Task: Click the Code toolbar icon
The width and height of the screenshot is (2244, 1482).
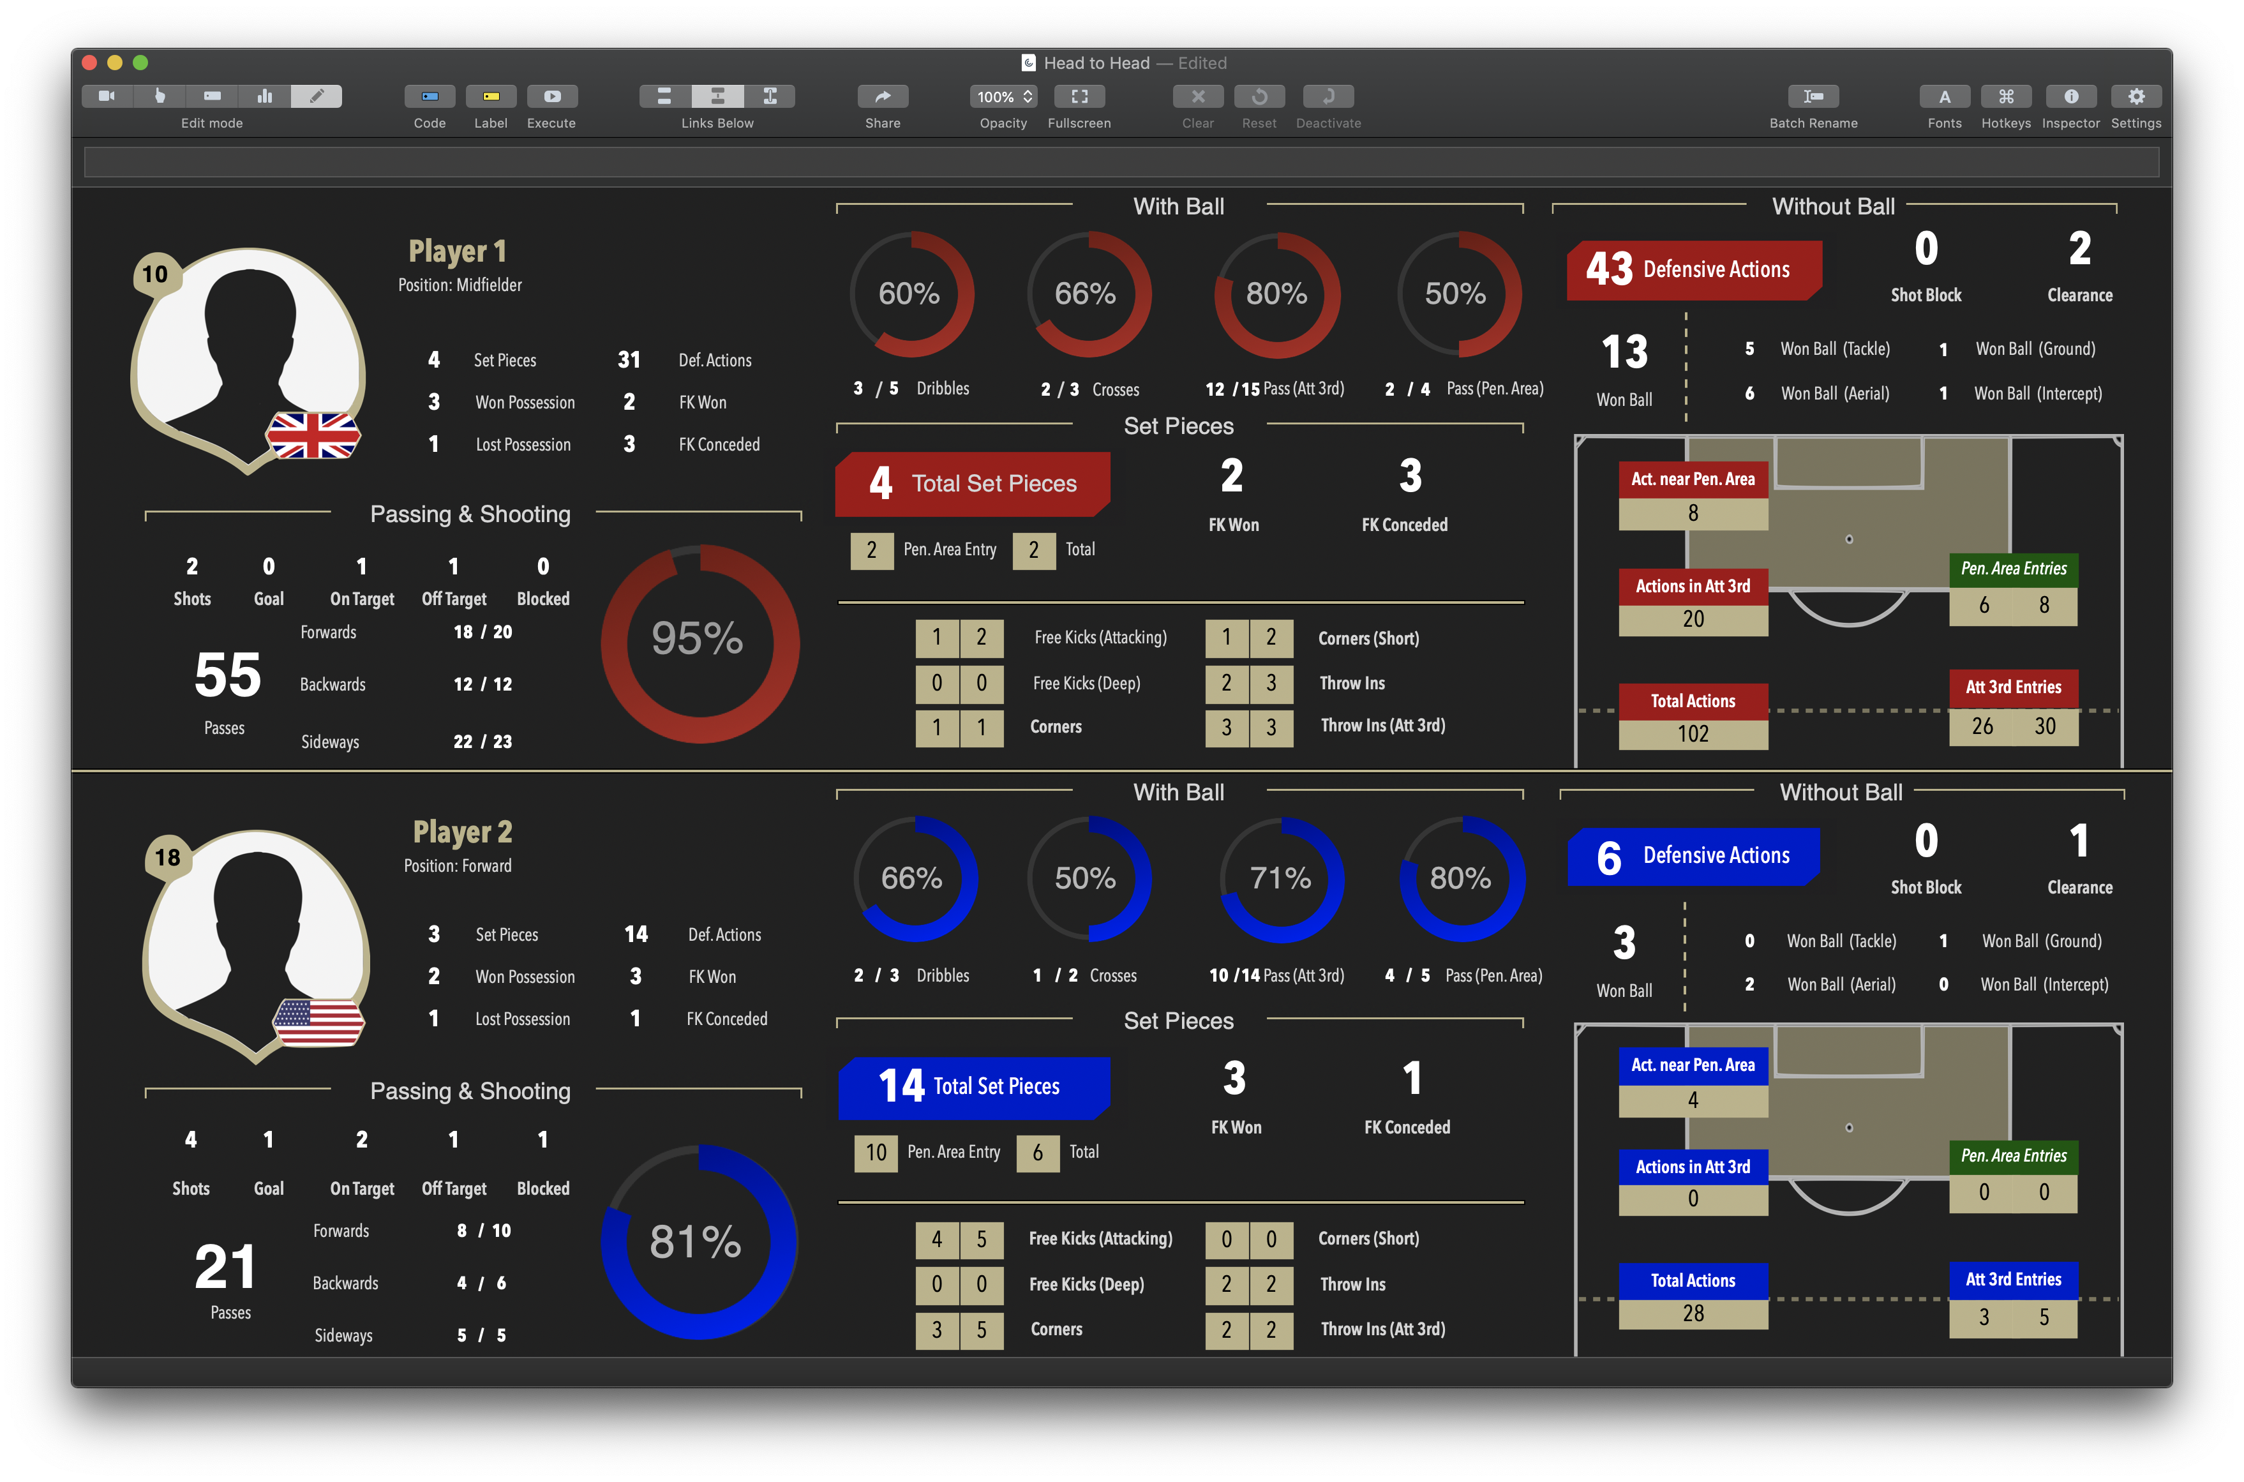Action: point(430,96)
